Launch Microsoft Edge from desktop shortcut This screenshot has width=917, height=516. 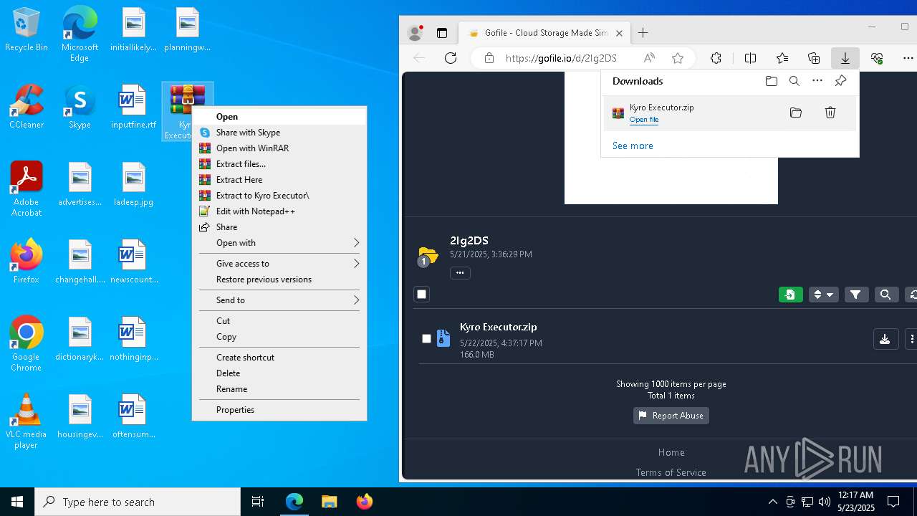point(80,35)
